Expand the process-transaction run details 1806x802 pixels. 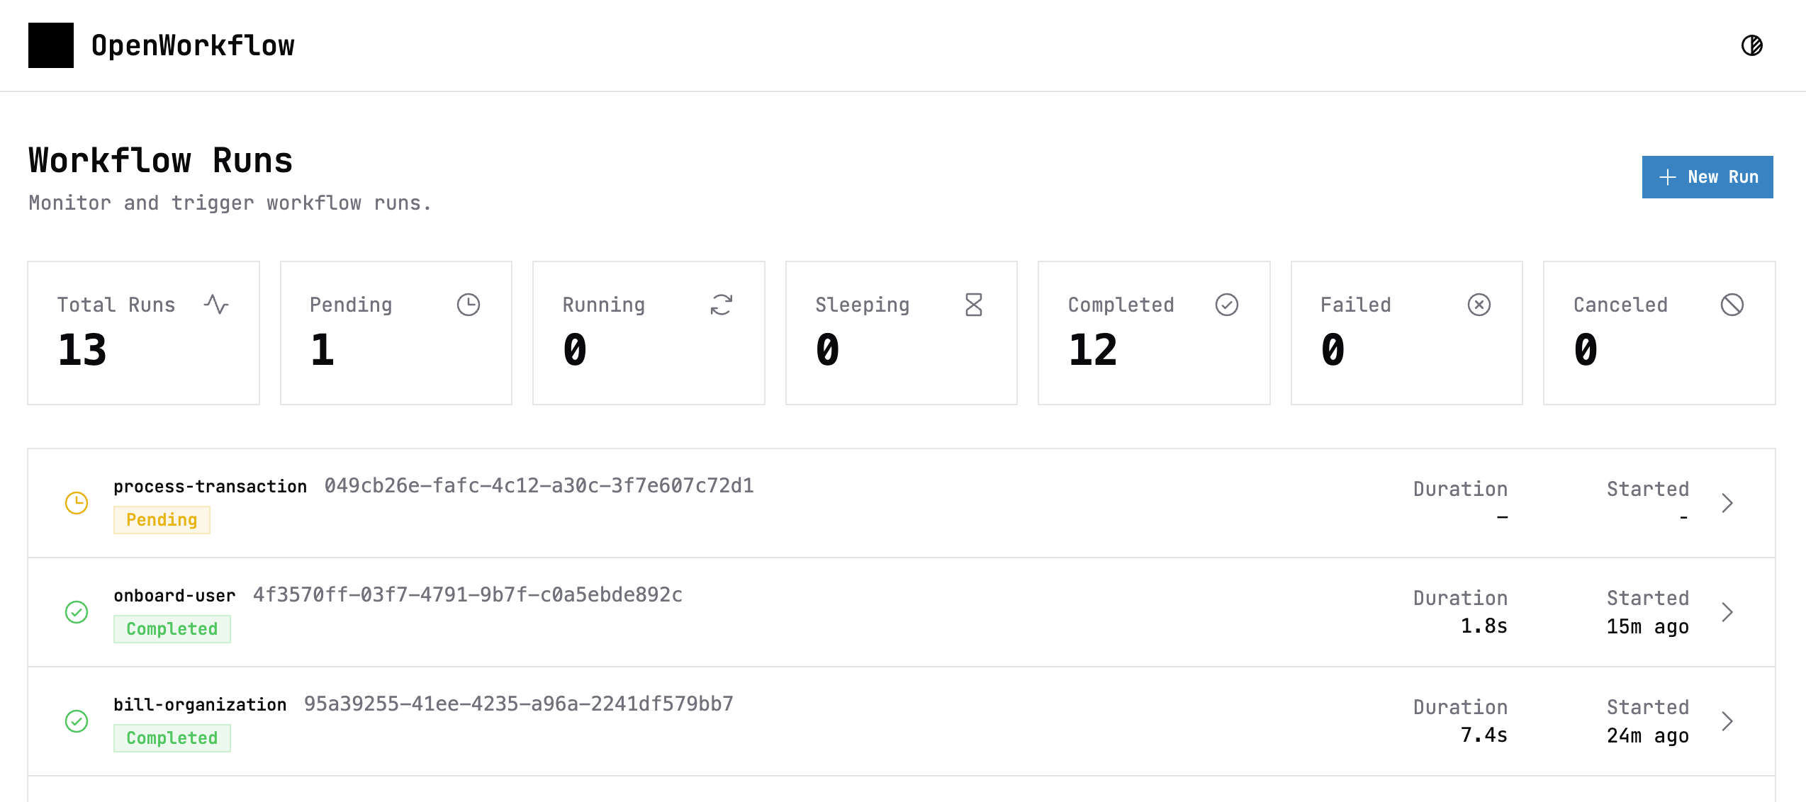(1727, 503)
